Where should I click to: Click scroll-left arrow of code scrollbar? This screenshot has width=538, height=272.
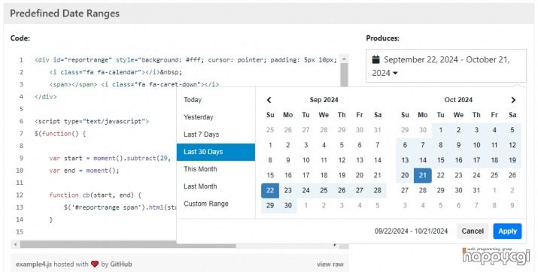pyautogui.click(x=15, y=245)
